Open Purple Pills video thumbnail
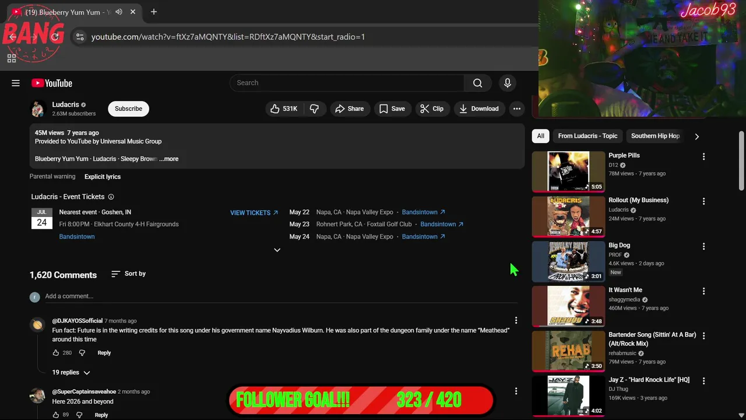The height and width of the screenshot is (420, 746). 569,171
